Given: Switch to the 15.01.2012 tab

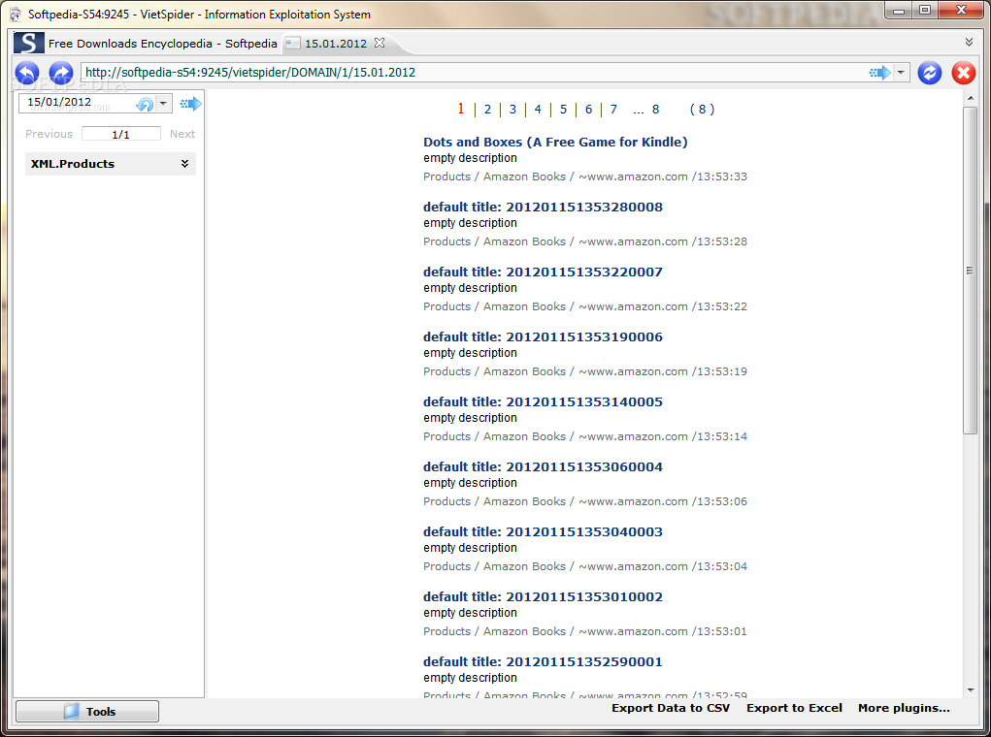Looking at the screenshot, I should coord(336,43).
